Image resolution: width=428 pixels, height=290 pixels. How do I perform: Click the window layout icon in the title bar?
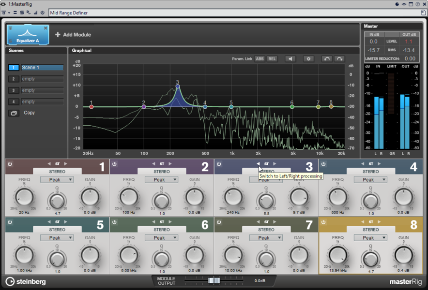(411, 4)
